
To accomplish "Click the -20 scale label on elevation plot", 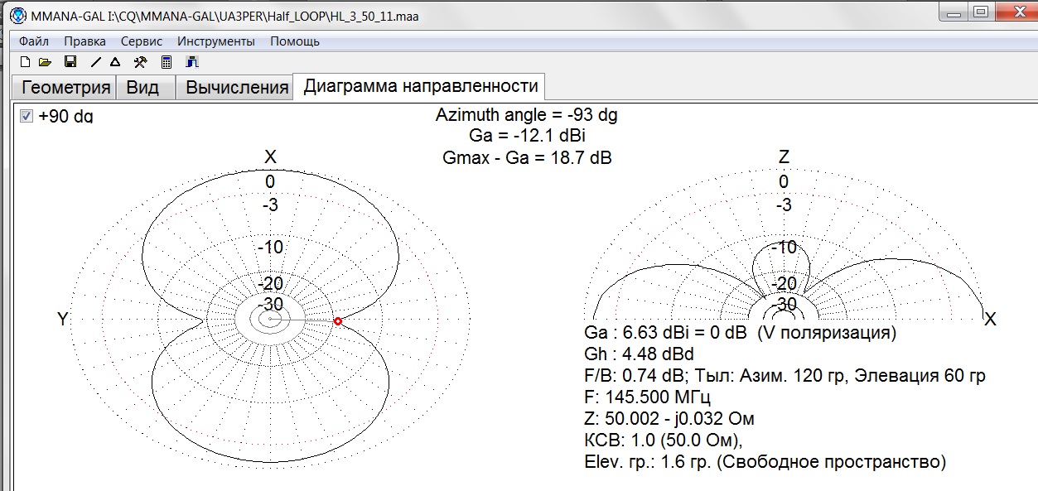I will [785, 285].
